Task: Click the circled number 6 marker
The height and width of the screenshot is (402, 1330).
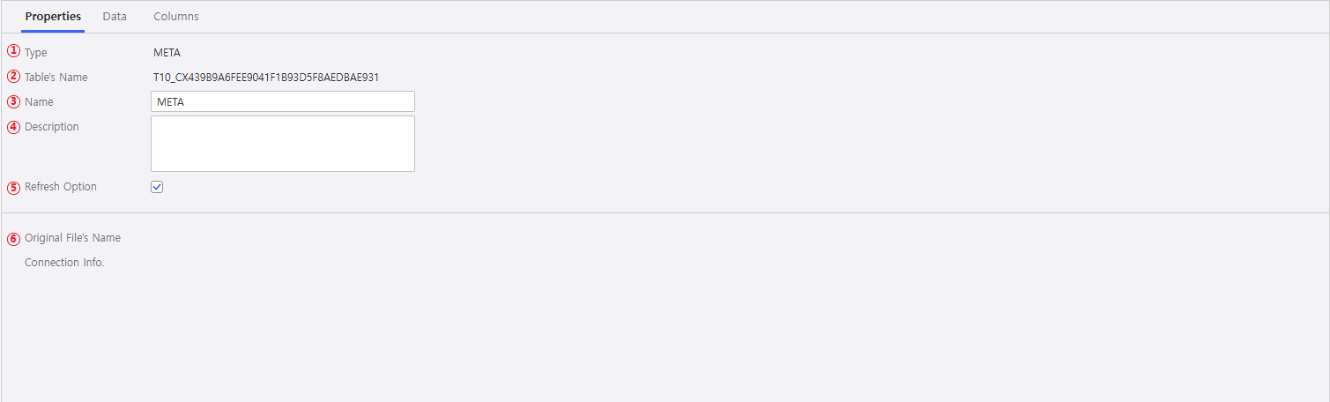Action: click(13, 238)
